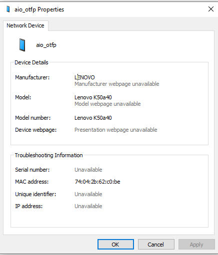Screen dimensions: 218x255
Task: Click the greyed-out Apply button
Action: 196,245
